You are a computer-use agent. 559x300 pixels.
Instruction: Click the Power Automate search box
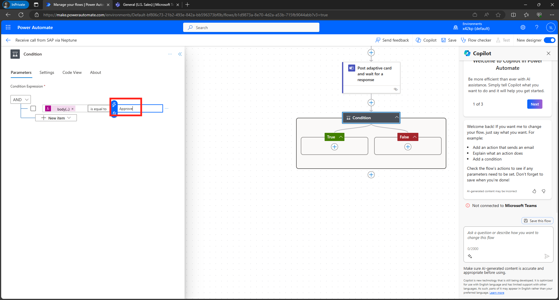pyautogui.click(x=251, y=27)
